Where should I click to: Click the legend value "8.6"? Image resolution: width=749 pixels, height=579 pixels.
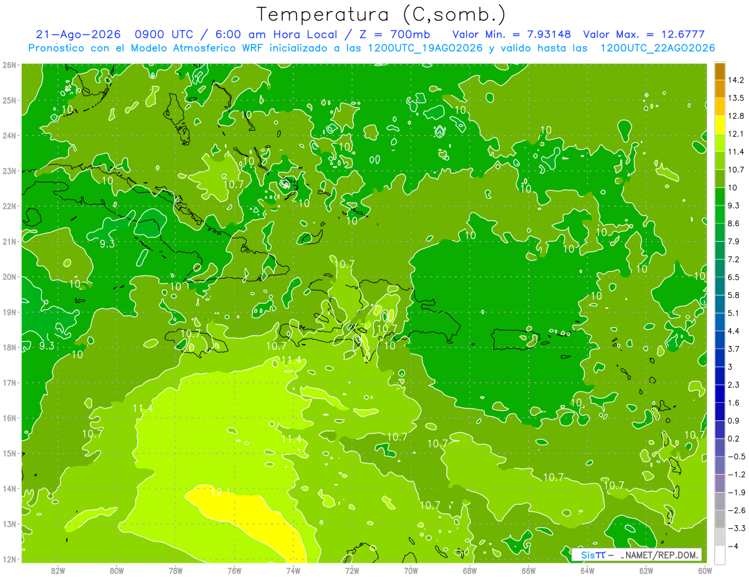point(733,224)
